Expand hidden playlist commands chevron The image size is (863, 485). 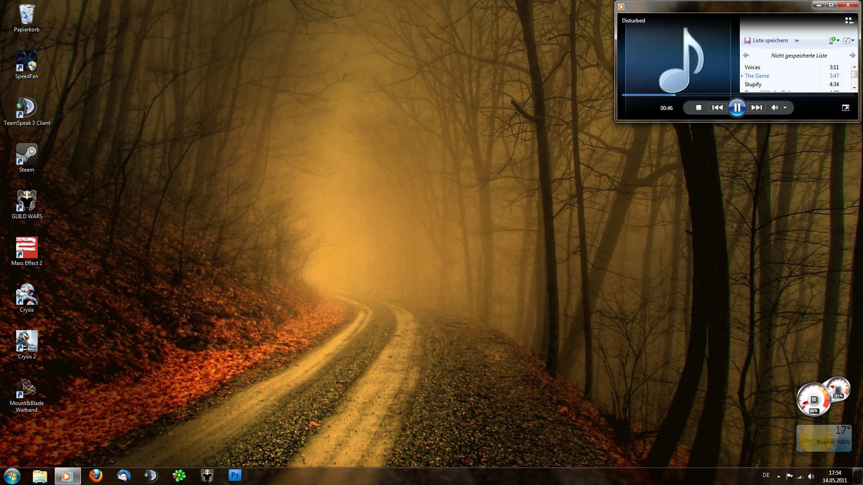[x=797, y=40]
